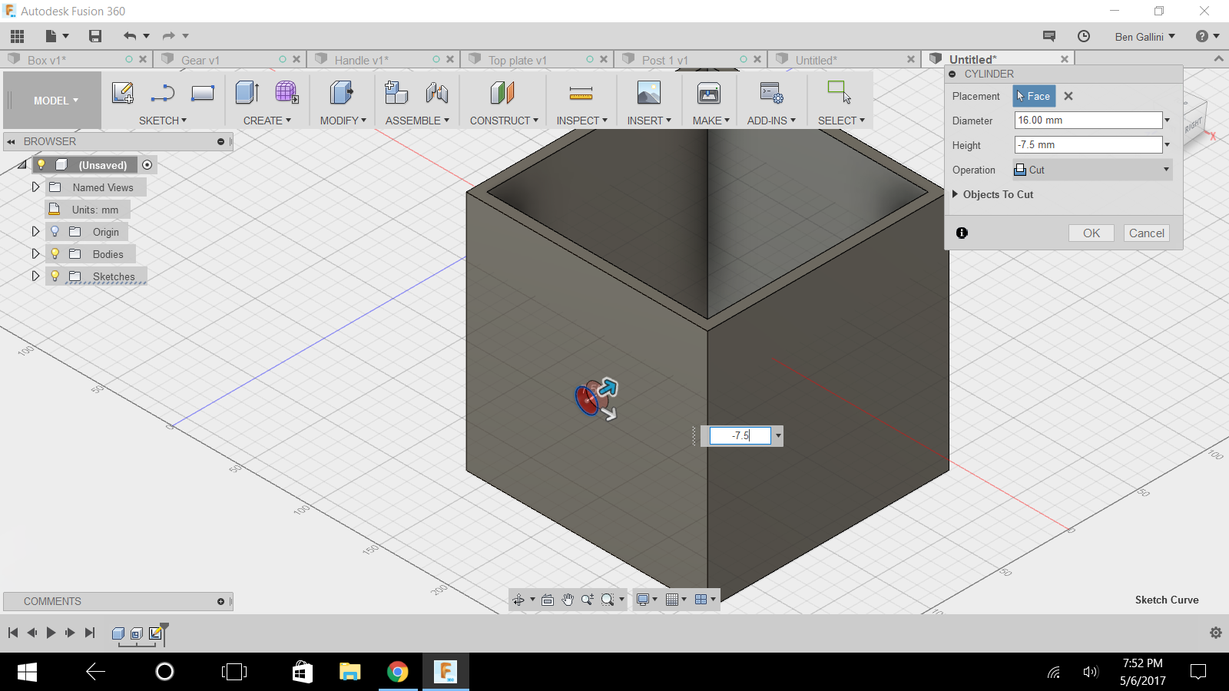Screen dimensions: 1229x691
Task: Click the Save icon
Action: coord(95,36)
